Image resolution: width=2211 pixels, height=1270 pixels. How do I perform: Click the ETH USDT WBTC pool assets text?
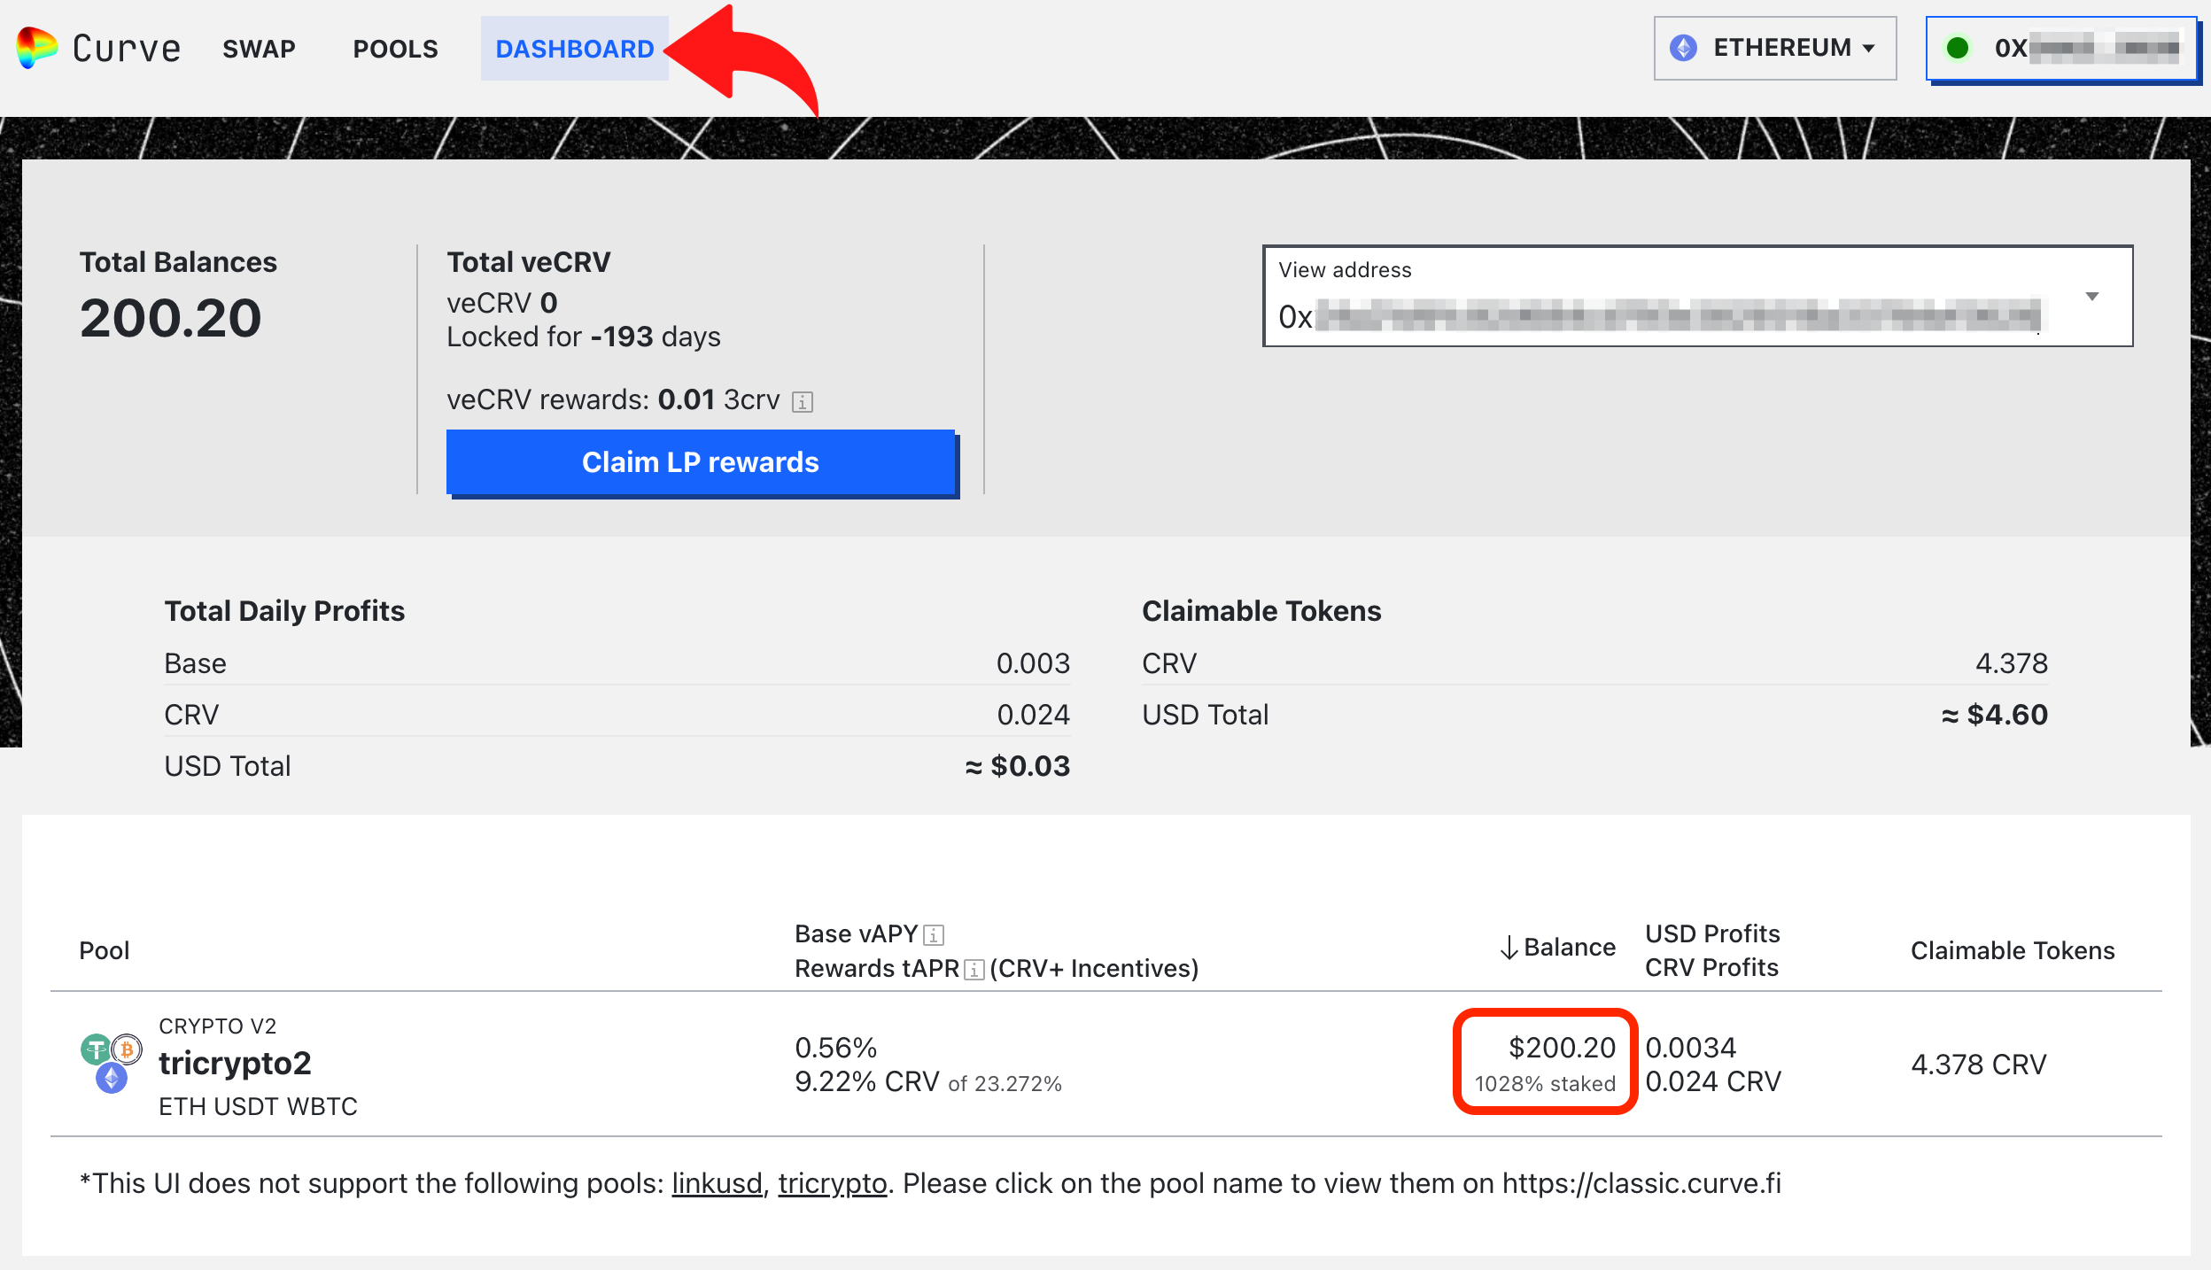(258, 1106)
